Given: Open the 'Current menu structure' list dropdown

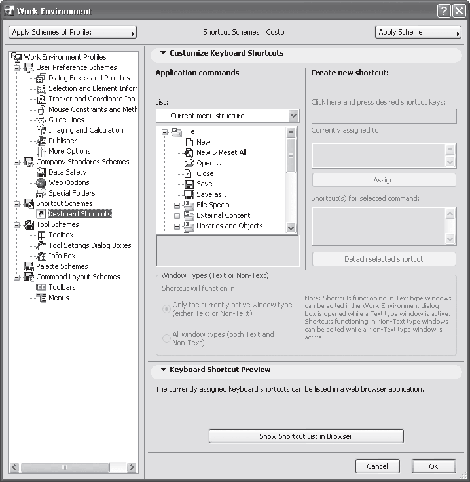Looking at the screenshot, I should [293, 116].
